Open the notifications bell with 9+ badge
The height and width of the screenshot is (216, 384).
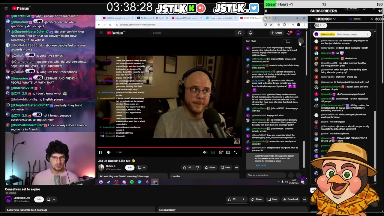point(289,33)
